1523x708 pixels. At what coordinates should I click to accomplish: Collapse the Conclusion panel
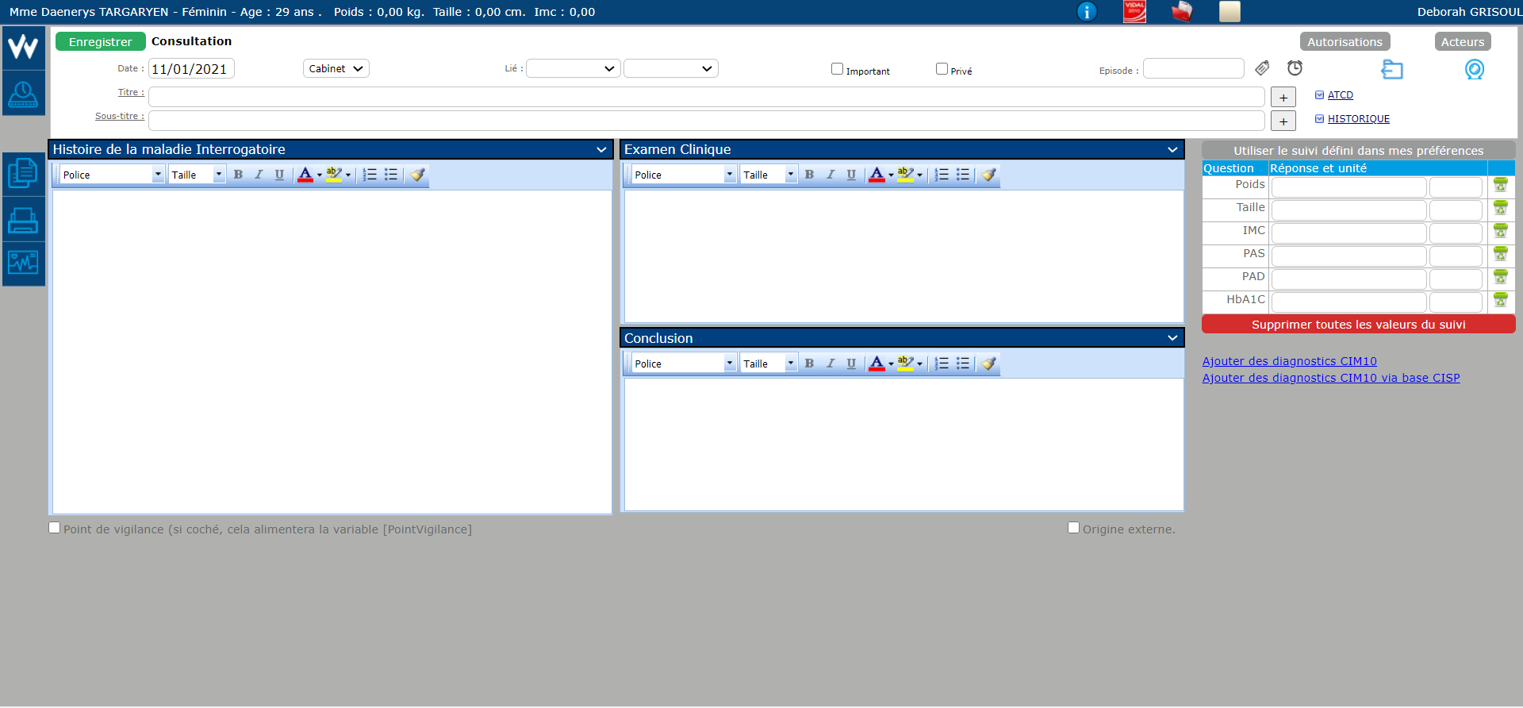pos(1172,338)
